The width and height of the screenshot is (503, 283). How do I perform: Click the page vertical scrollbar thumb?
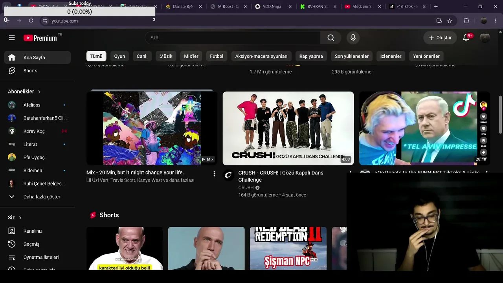pyautogui.click(x=500, y=114)
